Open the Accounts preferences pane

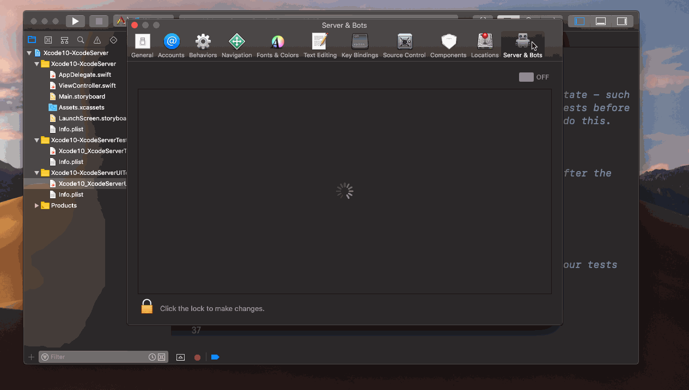171,46
